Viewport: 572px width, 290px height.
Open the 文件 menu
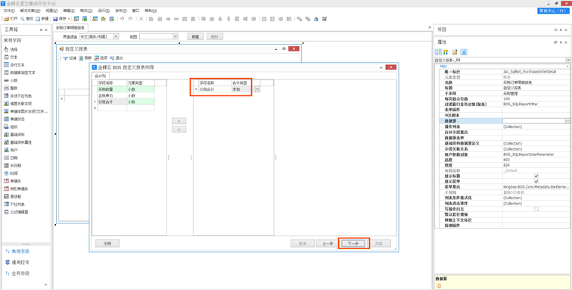(x=9, y=11)
